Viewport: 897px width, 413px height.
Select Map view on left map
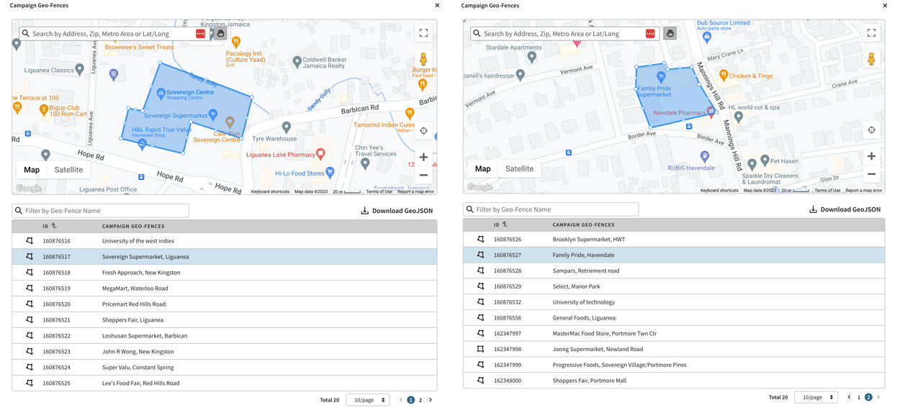32,170
